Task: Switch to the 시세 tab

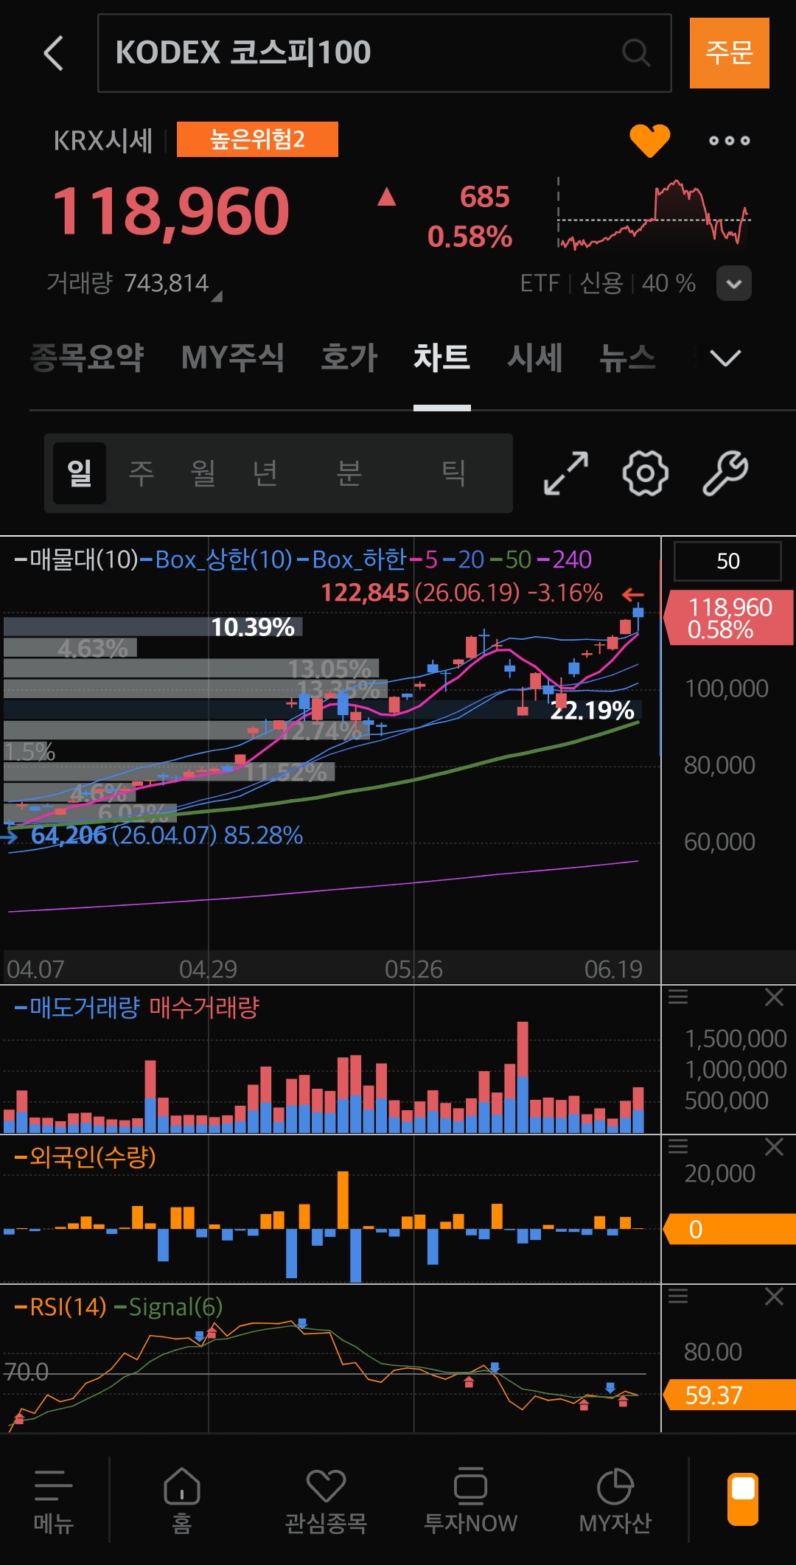Action: (x=535, y=358)
